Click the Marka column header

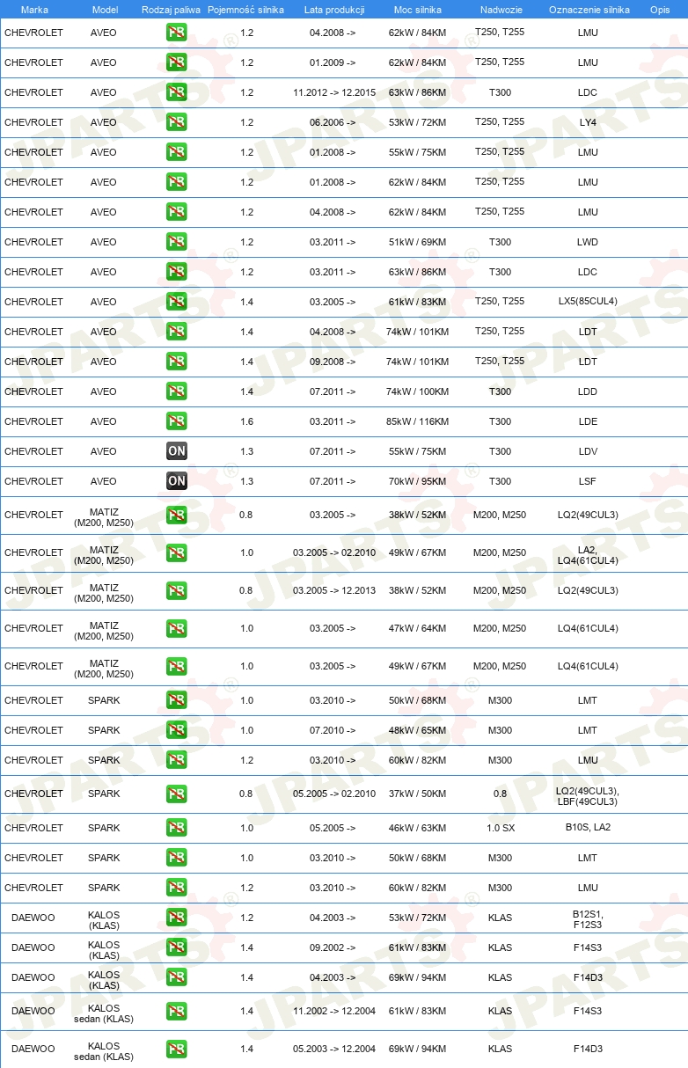click(x=34, y=9)
